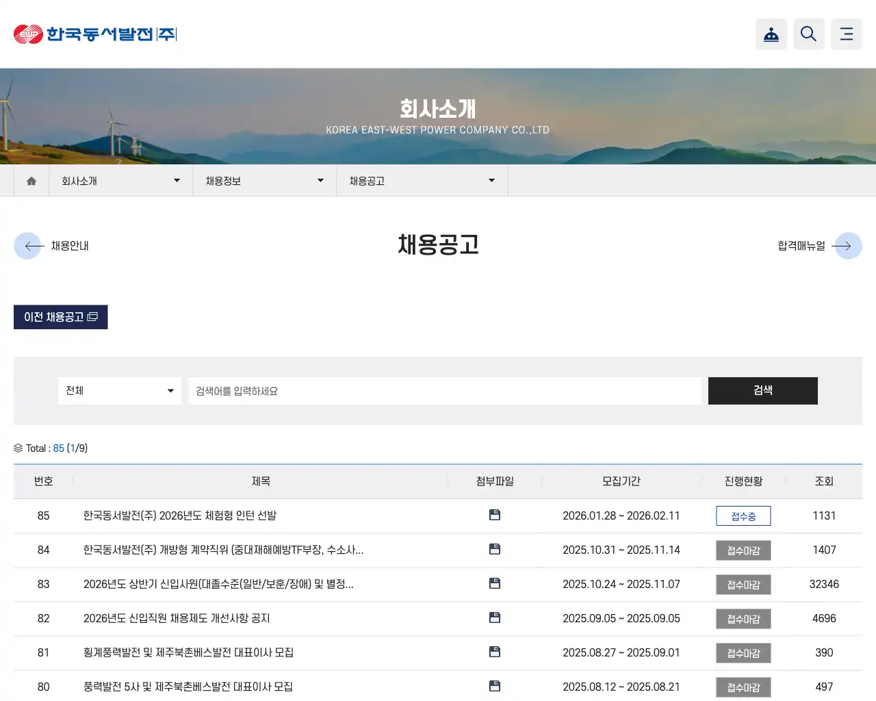The image size is (876, 701).
Task: Open the 전체 search category dropdown
Action: (x=120, y=390)
